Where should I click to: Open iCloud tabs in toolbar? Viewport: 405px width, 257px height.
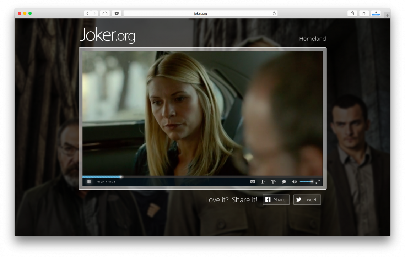pos(105,13)
